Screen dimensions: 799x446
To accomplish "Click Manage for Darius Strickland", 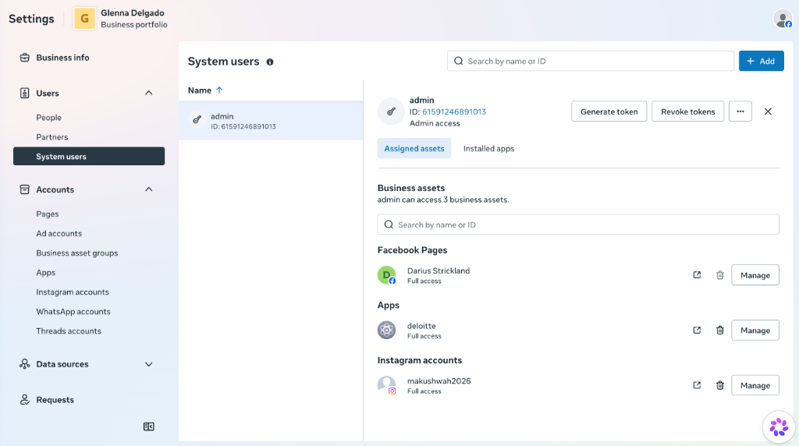I will click(x=755, y=275).
